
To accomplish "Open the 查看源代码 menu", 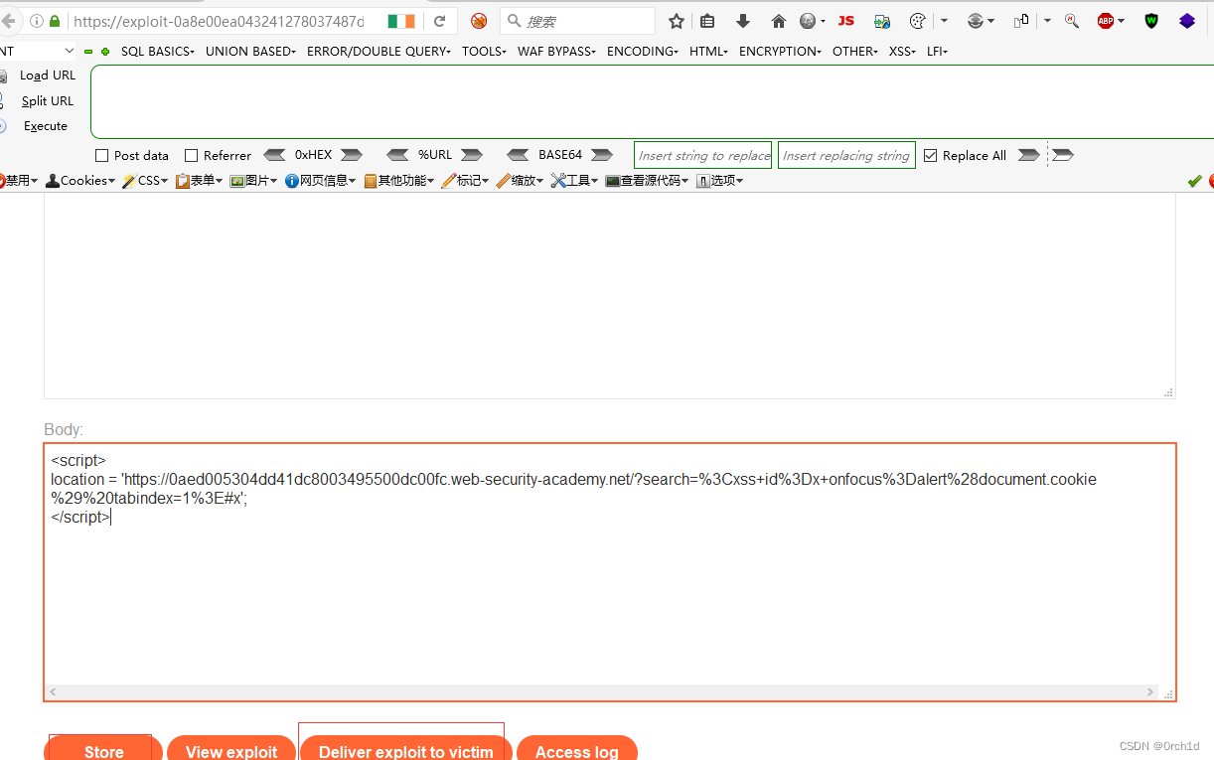I will coord(647,181).
